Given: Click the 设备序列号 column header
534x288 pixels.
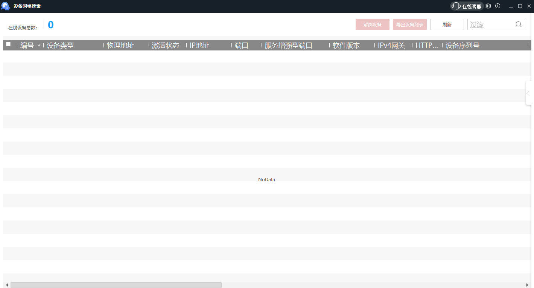Looking at the screenshot, I should [x=462, y=46].
